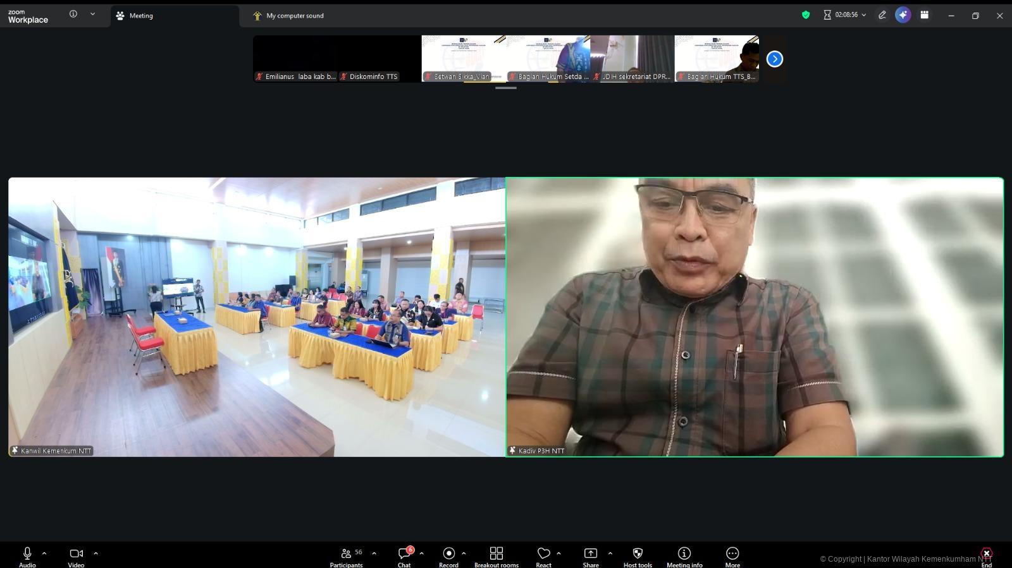Open Host tools
Screen dimensions: 1012x568
click(x=637, y=554)
